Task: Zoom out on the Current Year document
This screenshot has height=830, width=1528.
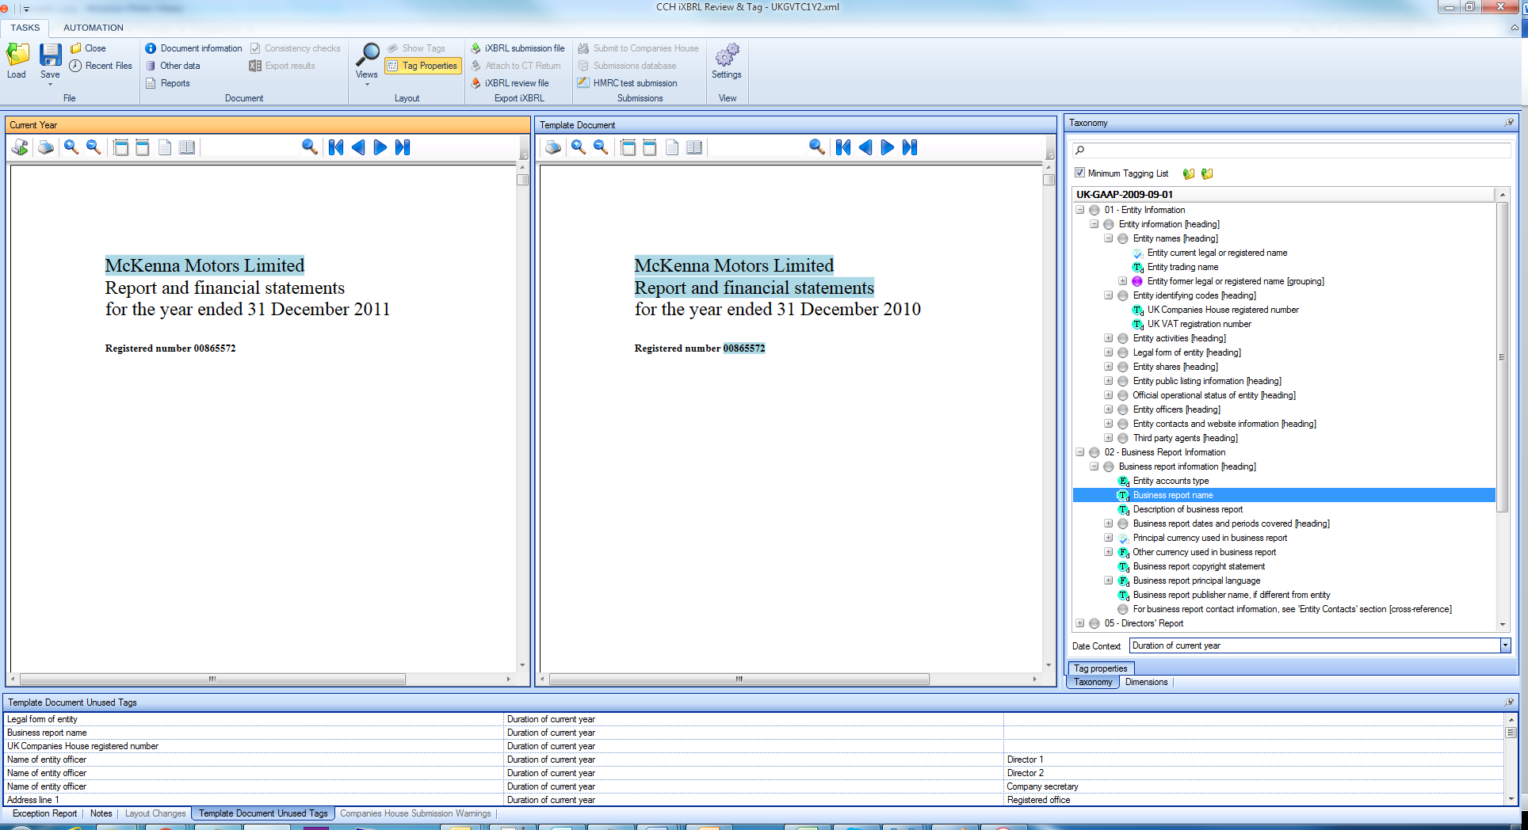Action: [x=94, y=147]
